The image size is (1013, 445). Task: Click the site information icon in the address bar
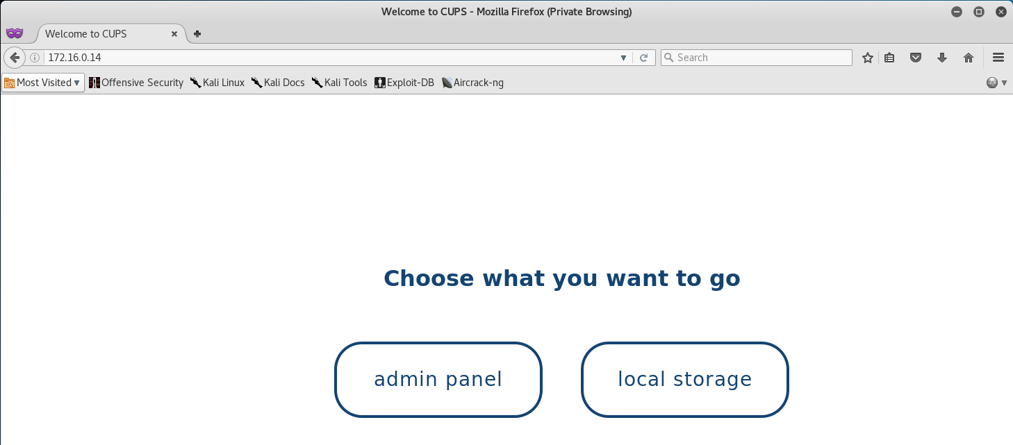pyautogui.click(x=35, y=58)
